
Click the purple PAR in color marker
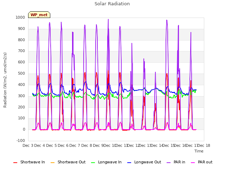[x=169, y=163]
